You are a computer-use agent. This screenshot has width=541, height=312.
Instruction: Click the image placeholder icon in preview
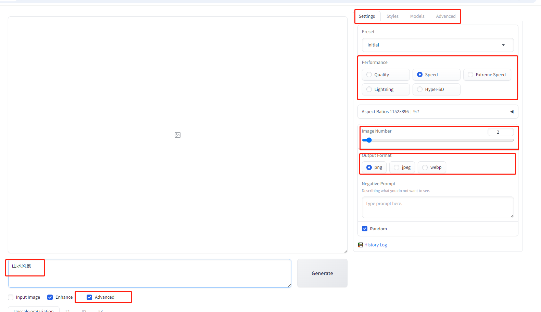pyautogui.click(x=178, y=135)
